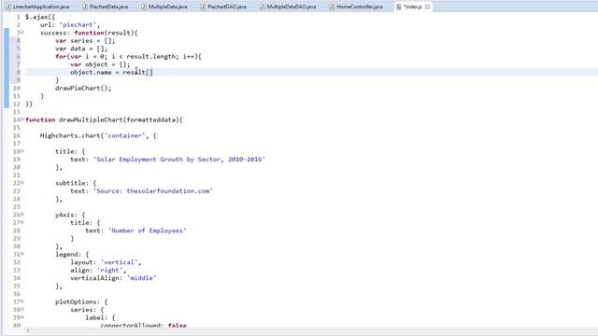This screenshot has width=598, height=336.
Task: Collapse label fold on line 39
Action: [x=22, y=317]
